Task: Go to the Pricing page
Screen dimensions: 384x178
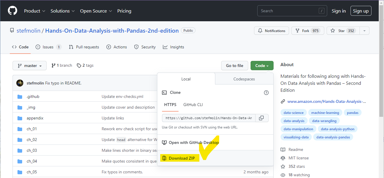Action: (124, 11)
